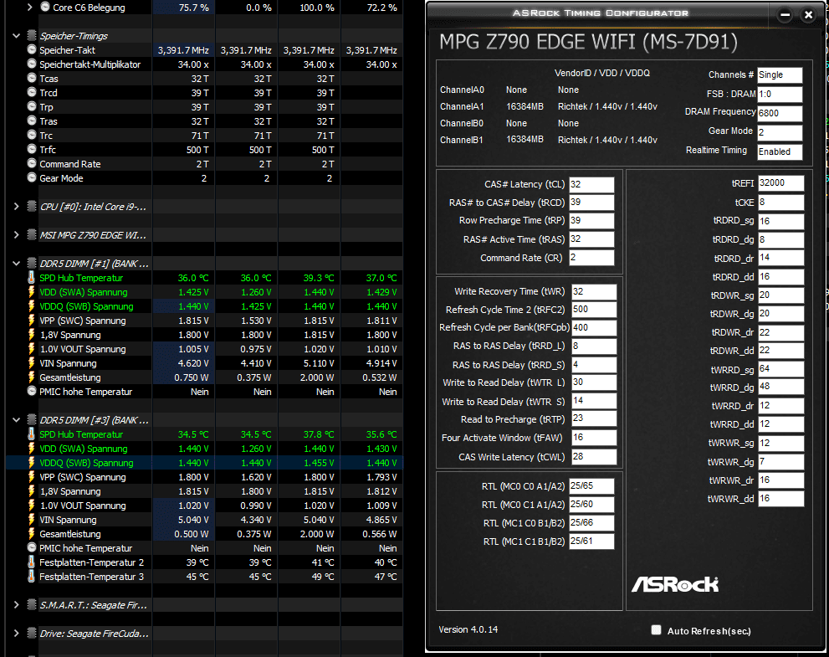
Task: Select the Tcas row icon
Action: [32, 79]
